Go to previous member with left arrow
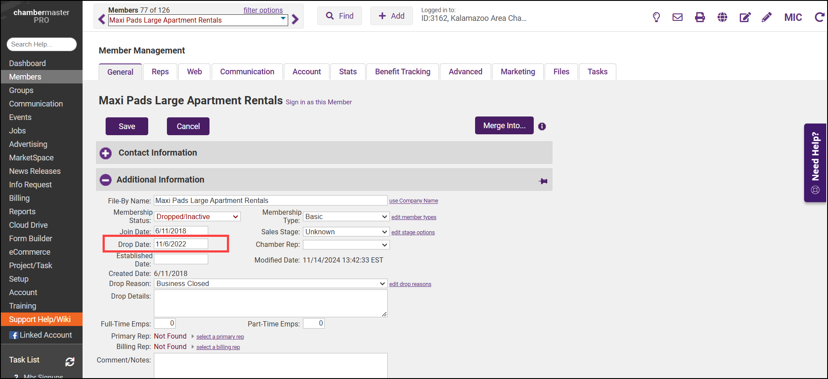Viewport: 828px width, 379px height. pyautogui.click(x=102, y=20)
